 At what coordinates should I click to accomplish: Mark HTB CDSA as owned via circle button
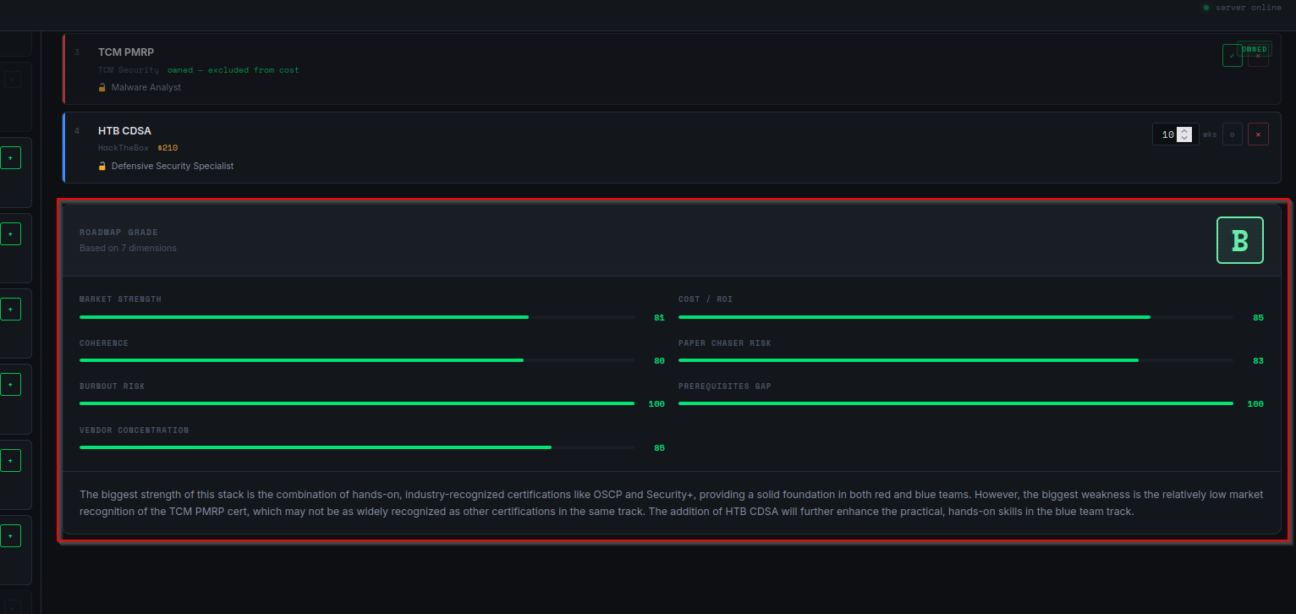click(x=1232, y=134)
